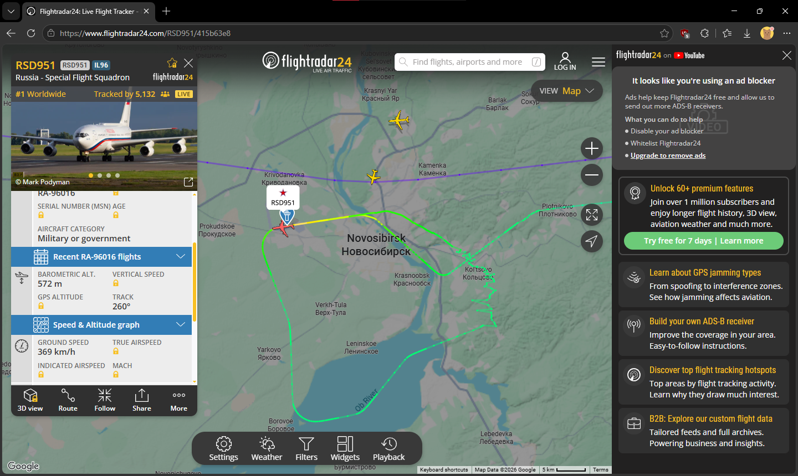Open Upgrade to remove ads link
This screenshot has height=476, width=798.
coord(668,156)
